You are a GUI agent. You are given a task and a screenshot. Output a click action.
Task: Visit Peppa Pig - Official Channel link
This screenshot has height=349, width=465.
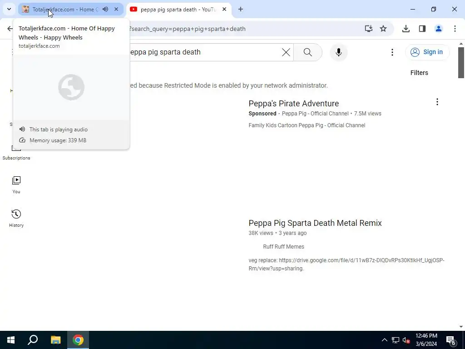click(315, 114)
